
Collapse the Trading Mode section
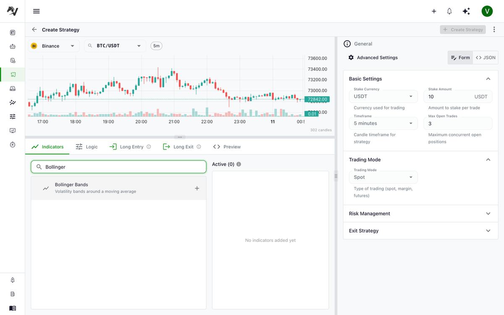[x=488, y=160]
